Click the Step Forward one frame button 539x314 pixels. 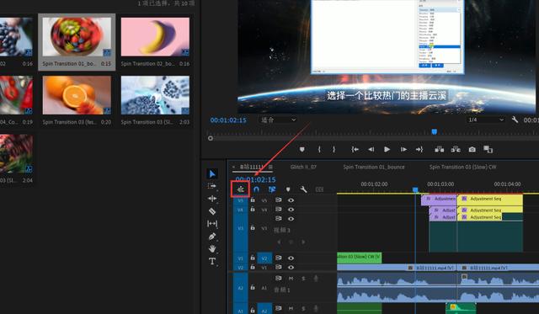point(403,149)
